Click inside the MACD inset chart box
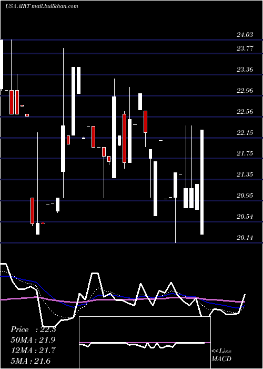263x369 pixels. click(x=145, y=343)
